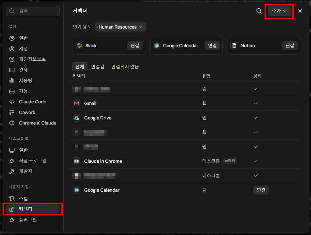Viewport: 311px width, 235px height.
Task: Open 결제 settings page
Action: (33, 70)
